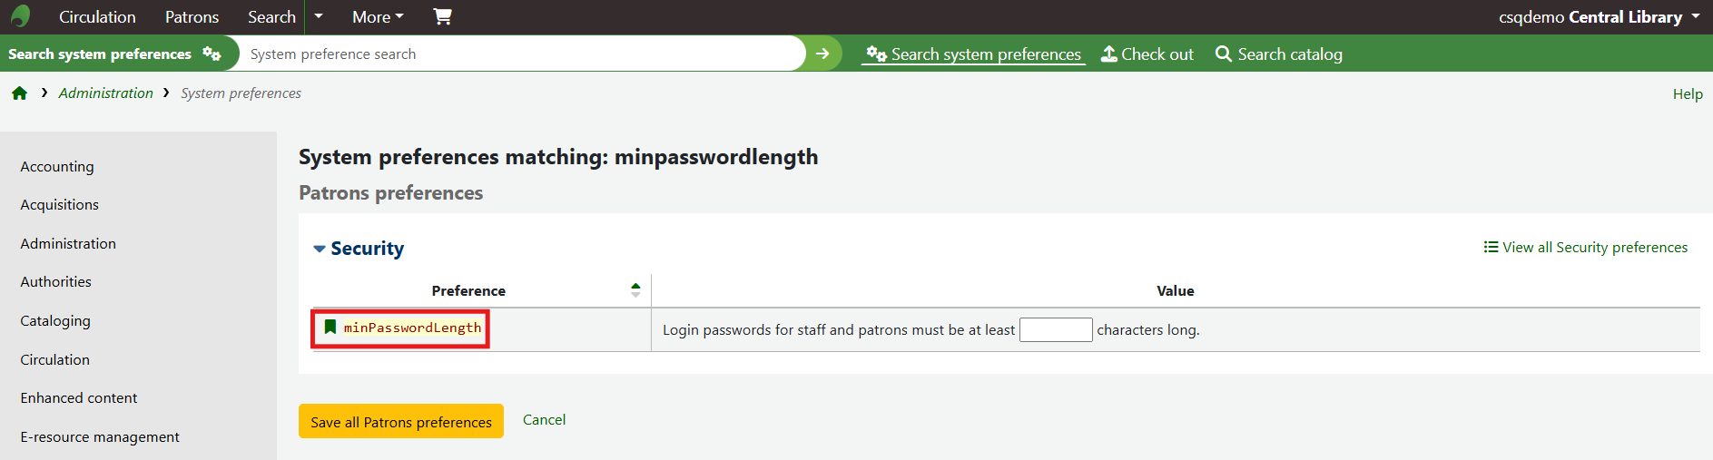1713x460 pixels.
Task: Open Acquisitions in the sidebar
Action: pyautogui.click(x=60, y=205)
